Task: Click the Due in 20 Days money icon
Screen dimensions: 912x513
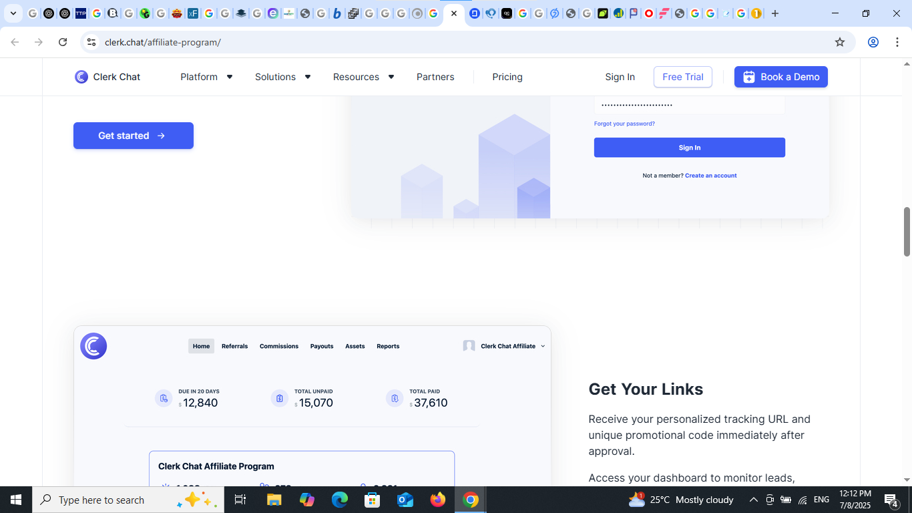Action: coord(164,398)
